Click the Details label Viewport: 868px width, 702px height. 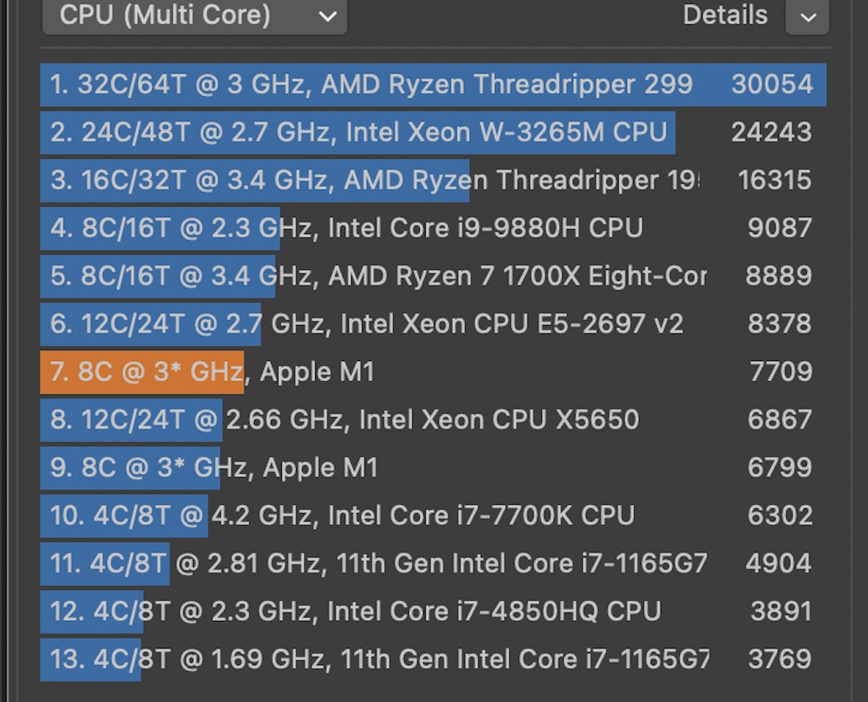point(724,15)
